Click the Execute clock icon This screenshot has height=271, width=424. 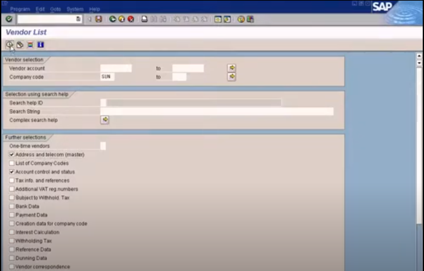(9, 45)
